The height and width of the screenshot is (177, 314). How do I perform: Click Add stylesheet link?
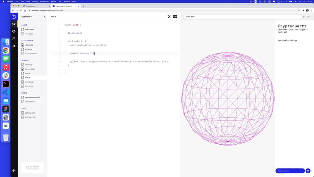(x=31, y=54)
